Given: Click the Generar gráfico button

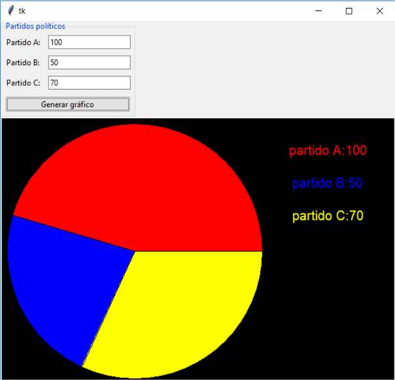Looking at the screenshot, I should (68, 104).
